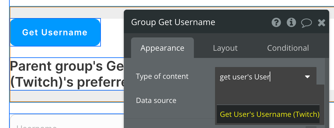
Task: Open the info reference icon
Action: [x=291, y=22]
